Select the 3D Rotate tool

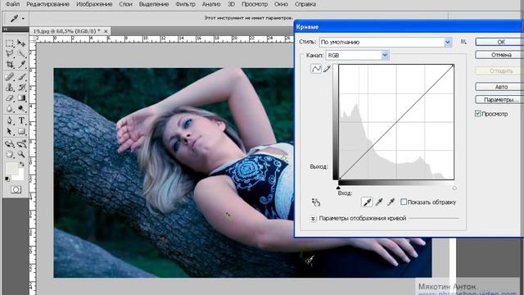pos(9,144)
